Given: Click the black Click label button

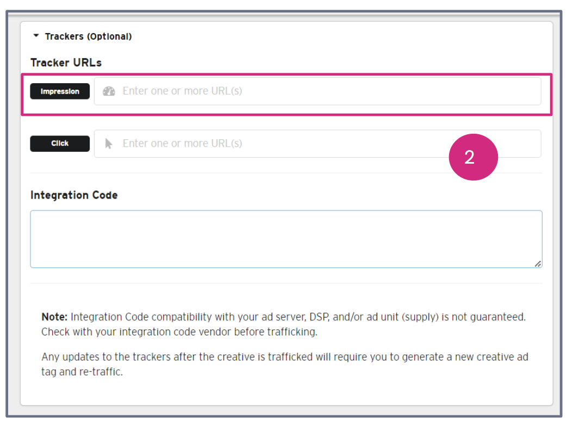Looking at the screenshot, I should [60, 144].
